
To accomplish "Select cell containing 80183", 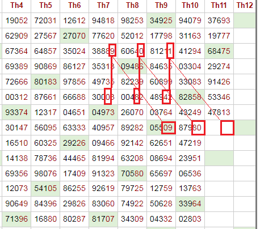I will (x=45, y=82).
